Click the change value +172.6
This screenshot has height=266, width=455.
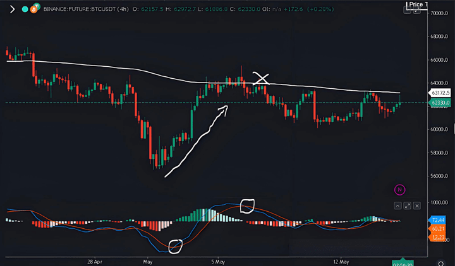293,9
